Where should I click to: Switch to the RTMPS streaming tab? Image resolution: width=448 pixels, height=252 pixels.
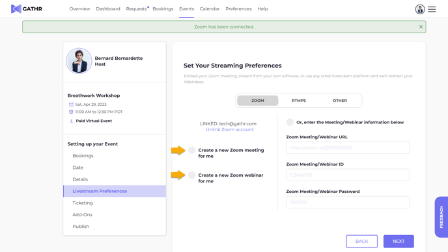pos(299,101)
